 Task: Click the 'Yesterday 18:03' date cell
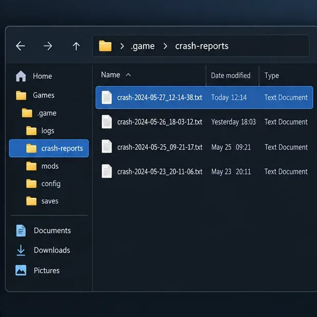234,122
